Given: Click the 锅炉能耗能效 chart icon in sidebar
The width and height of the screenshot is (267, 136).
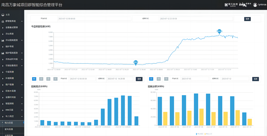Looking at the screenshot, I should tap(3, 53).
